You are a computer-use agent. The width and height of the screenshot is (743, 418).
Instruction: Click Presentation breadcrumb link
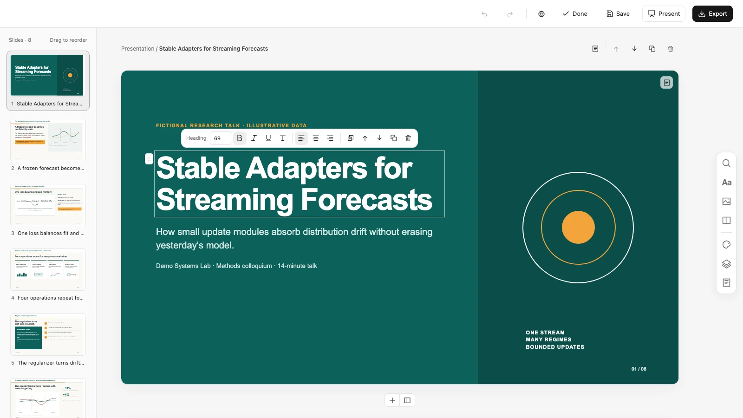pyautogui.click(x=137, y=49)
